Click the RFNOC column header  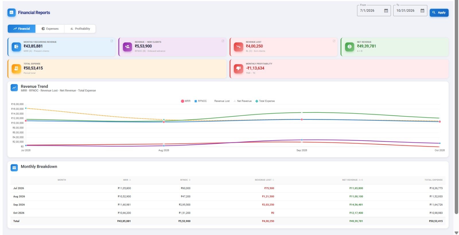[185, 180]
